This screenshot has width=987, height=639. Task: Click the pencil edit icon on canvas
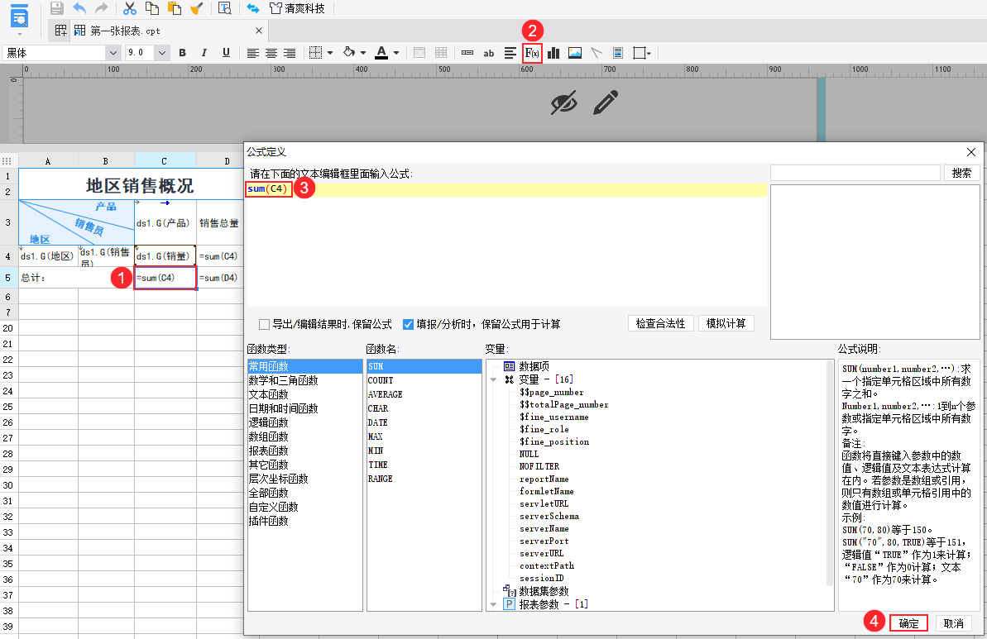(x=606, y=103)
